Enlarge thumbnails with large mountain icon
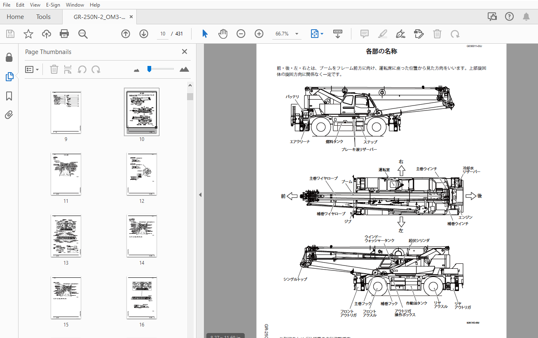Screen dimensions: 538x338 (x=184, y=69)
